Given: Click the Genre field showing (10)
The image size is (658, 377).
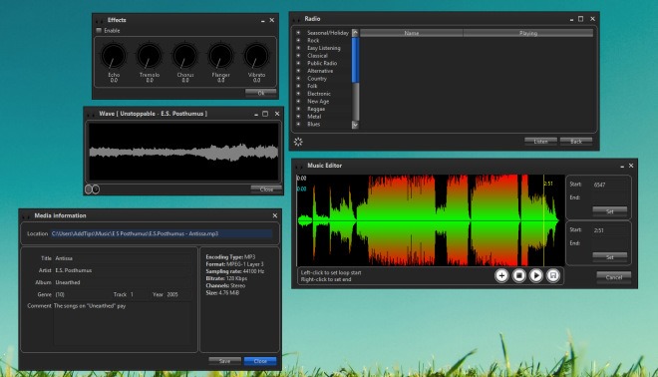Looking at the screenshot, I should click(82, 294).
